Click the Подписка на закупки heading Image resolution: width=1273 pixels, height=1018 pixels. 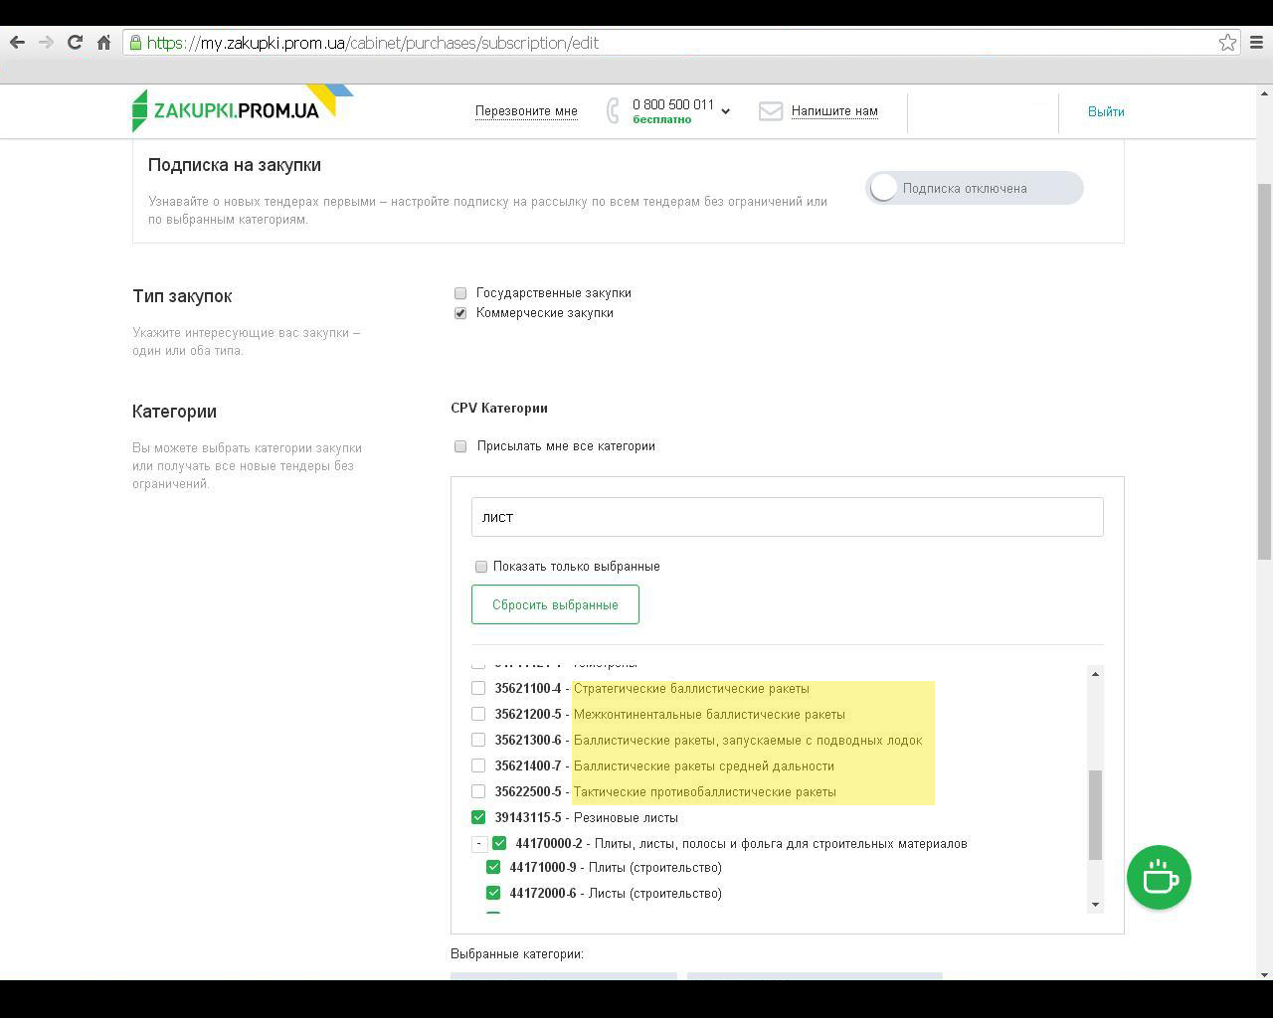click(x=235, y=165)
